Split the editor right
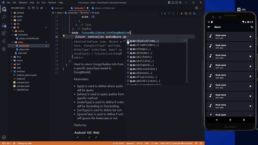 (197, 8)
